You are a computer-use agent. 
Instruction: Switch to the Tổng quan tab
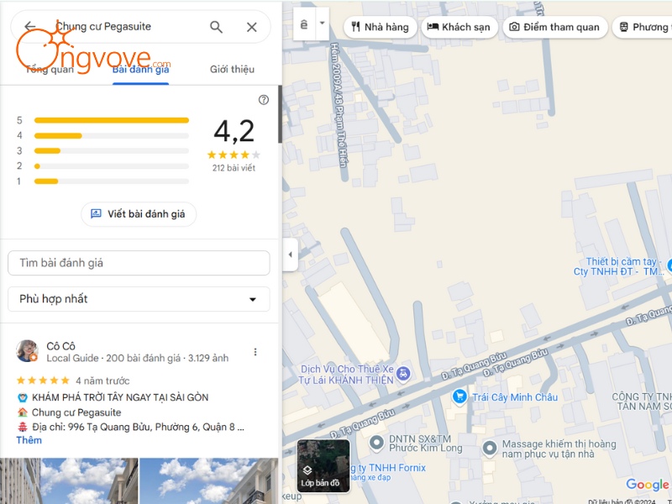pyautogui.click(x=50, y=70)
